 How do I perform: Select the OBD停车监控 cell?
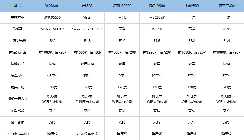(87, 134)
